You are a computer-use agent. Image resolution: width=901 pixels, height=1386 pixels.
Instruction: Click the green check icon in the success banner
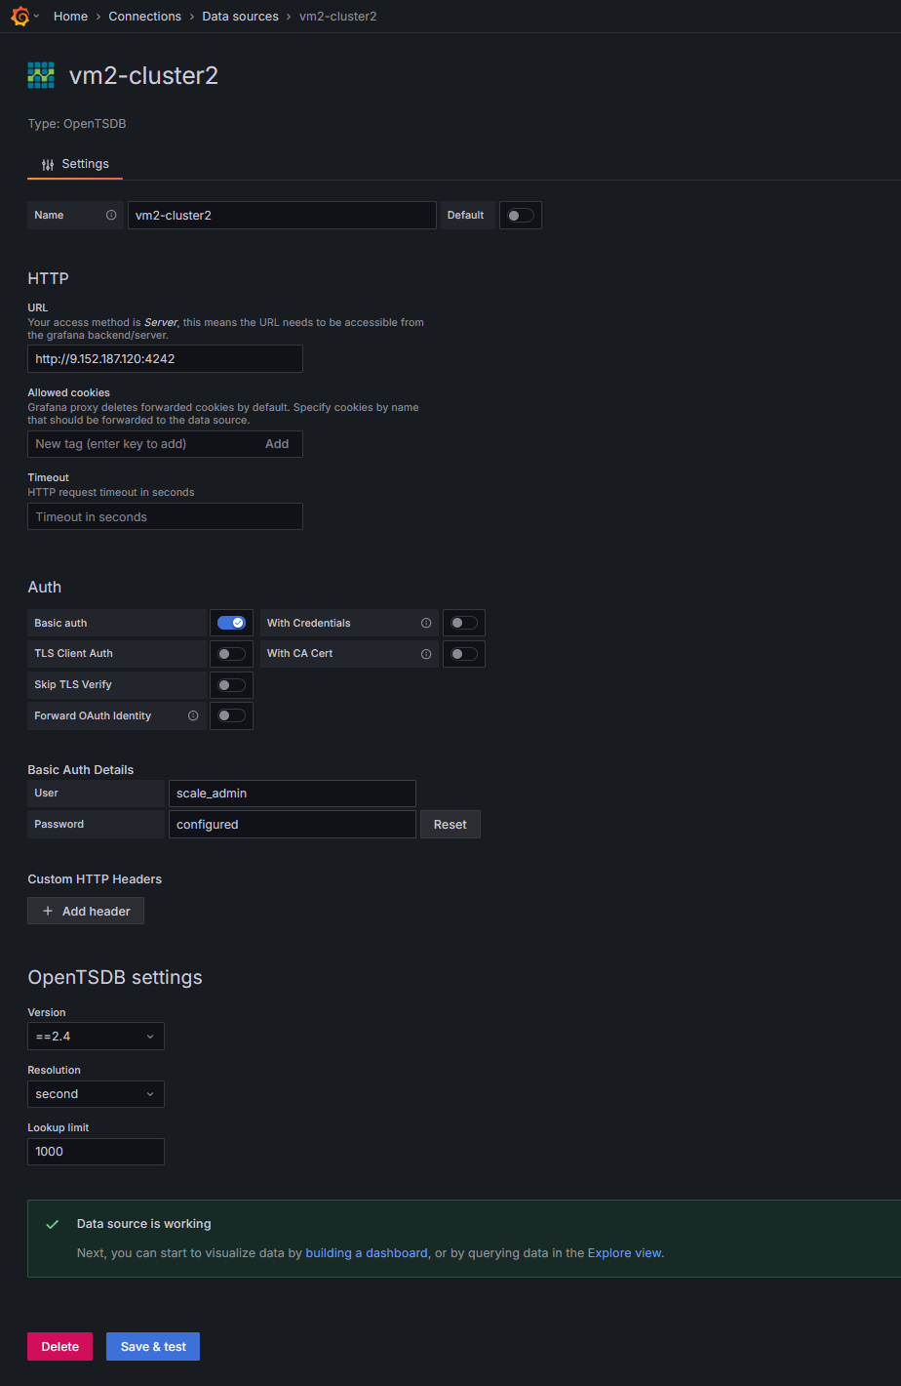click(x=53, y=1224)
